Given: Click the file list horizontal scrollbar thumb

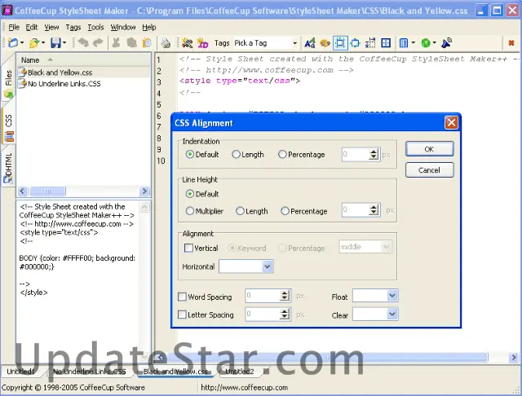Looking at the screenshot, I should [x=47, y=191].
